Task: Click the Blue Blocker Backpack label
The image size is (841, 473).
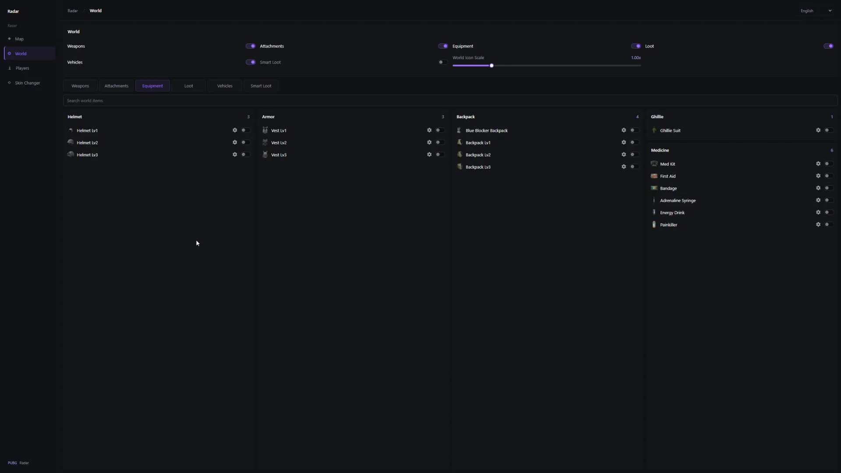Action: (487, 131)
